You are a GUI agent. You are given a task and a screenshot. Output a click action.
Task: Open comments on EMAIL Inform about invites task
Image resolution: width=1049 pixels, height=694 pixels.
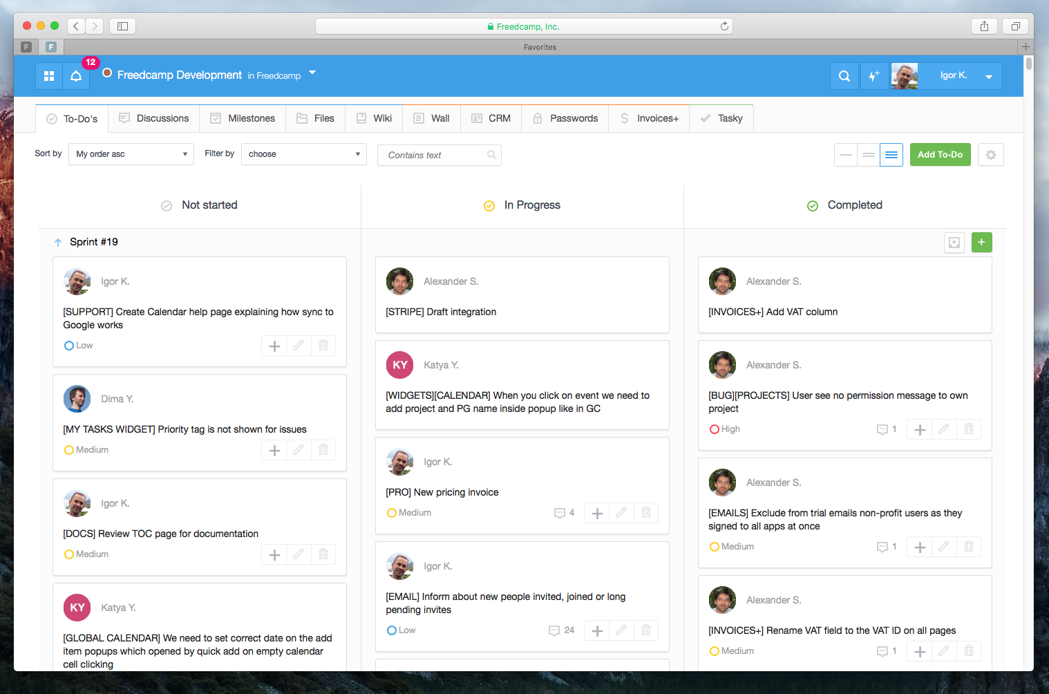tap(561, 630)
